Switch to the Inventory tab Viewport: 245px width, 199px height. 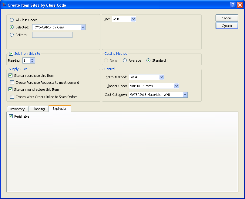17,109
